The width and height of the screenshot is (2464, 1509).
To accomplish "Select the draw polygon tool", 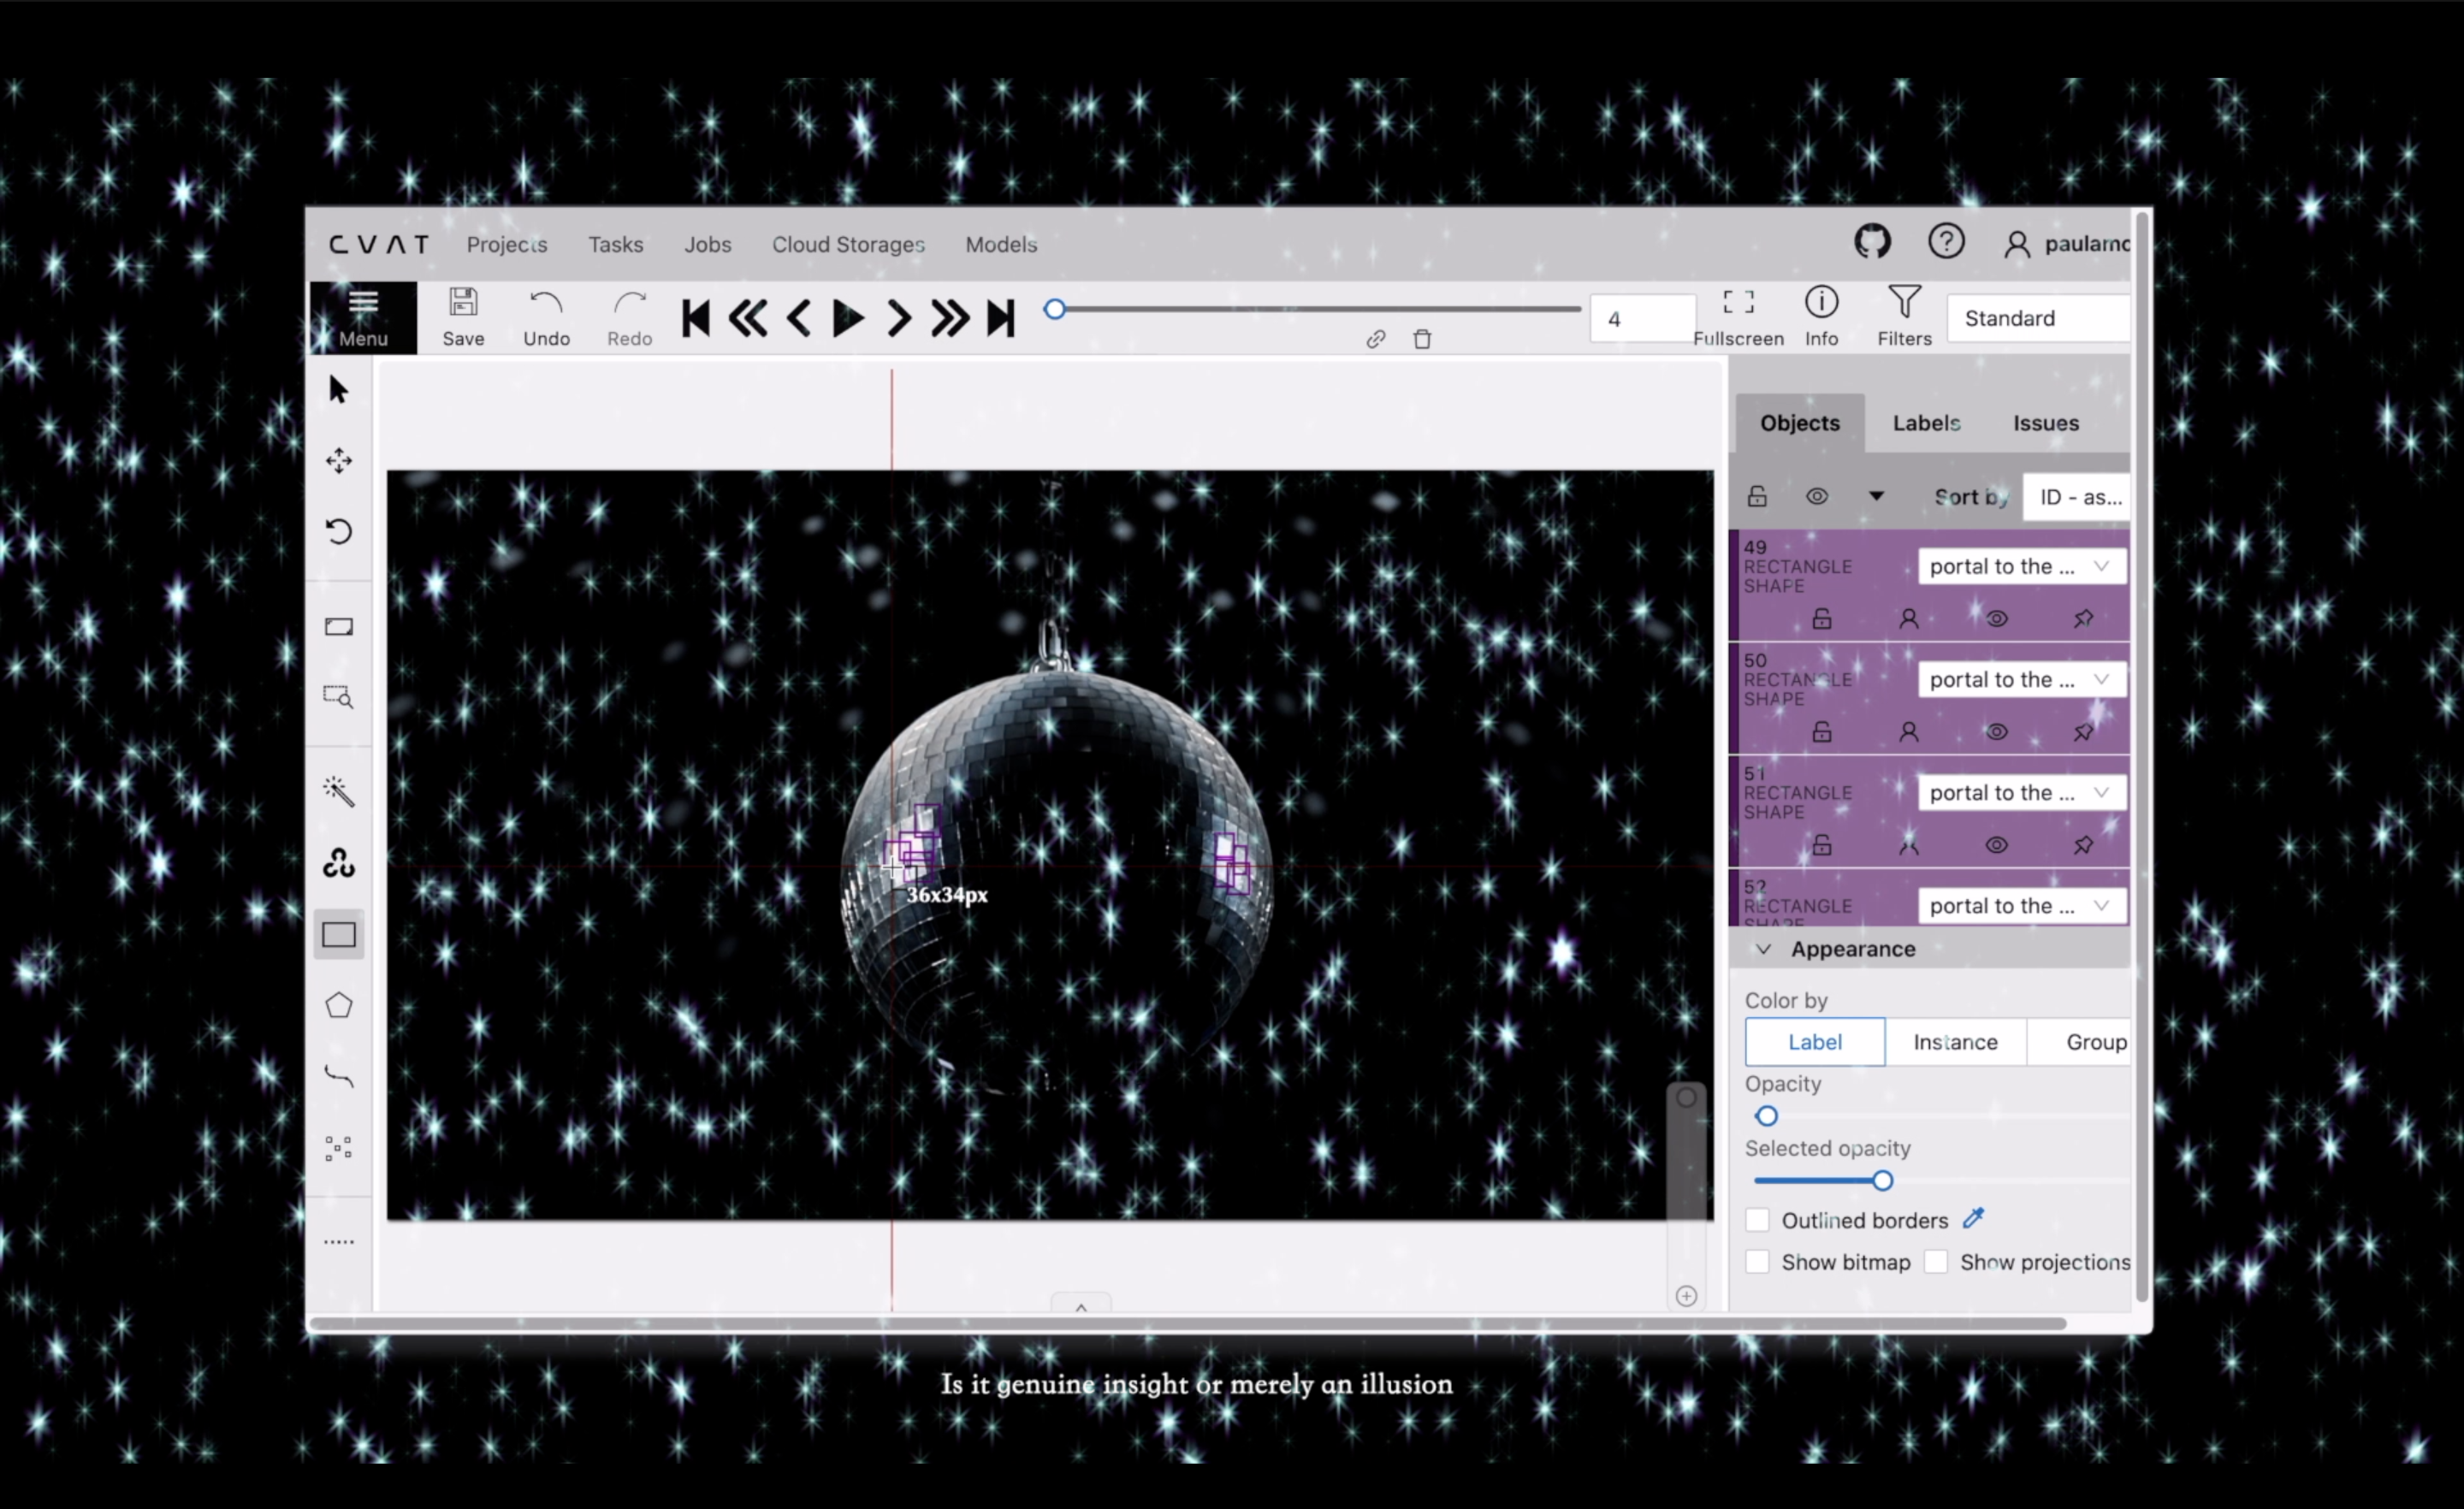I will click(338, 1005).
